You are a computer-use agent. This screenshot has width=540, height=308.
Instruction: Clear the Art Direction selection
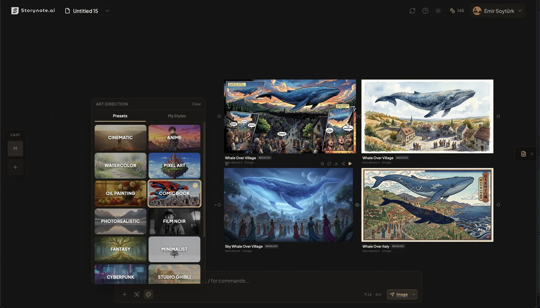pyautogui.click(x=196, y=104)
